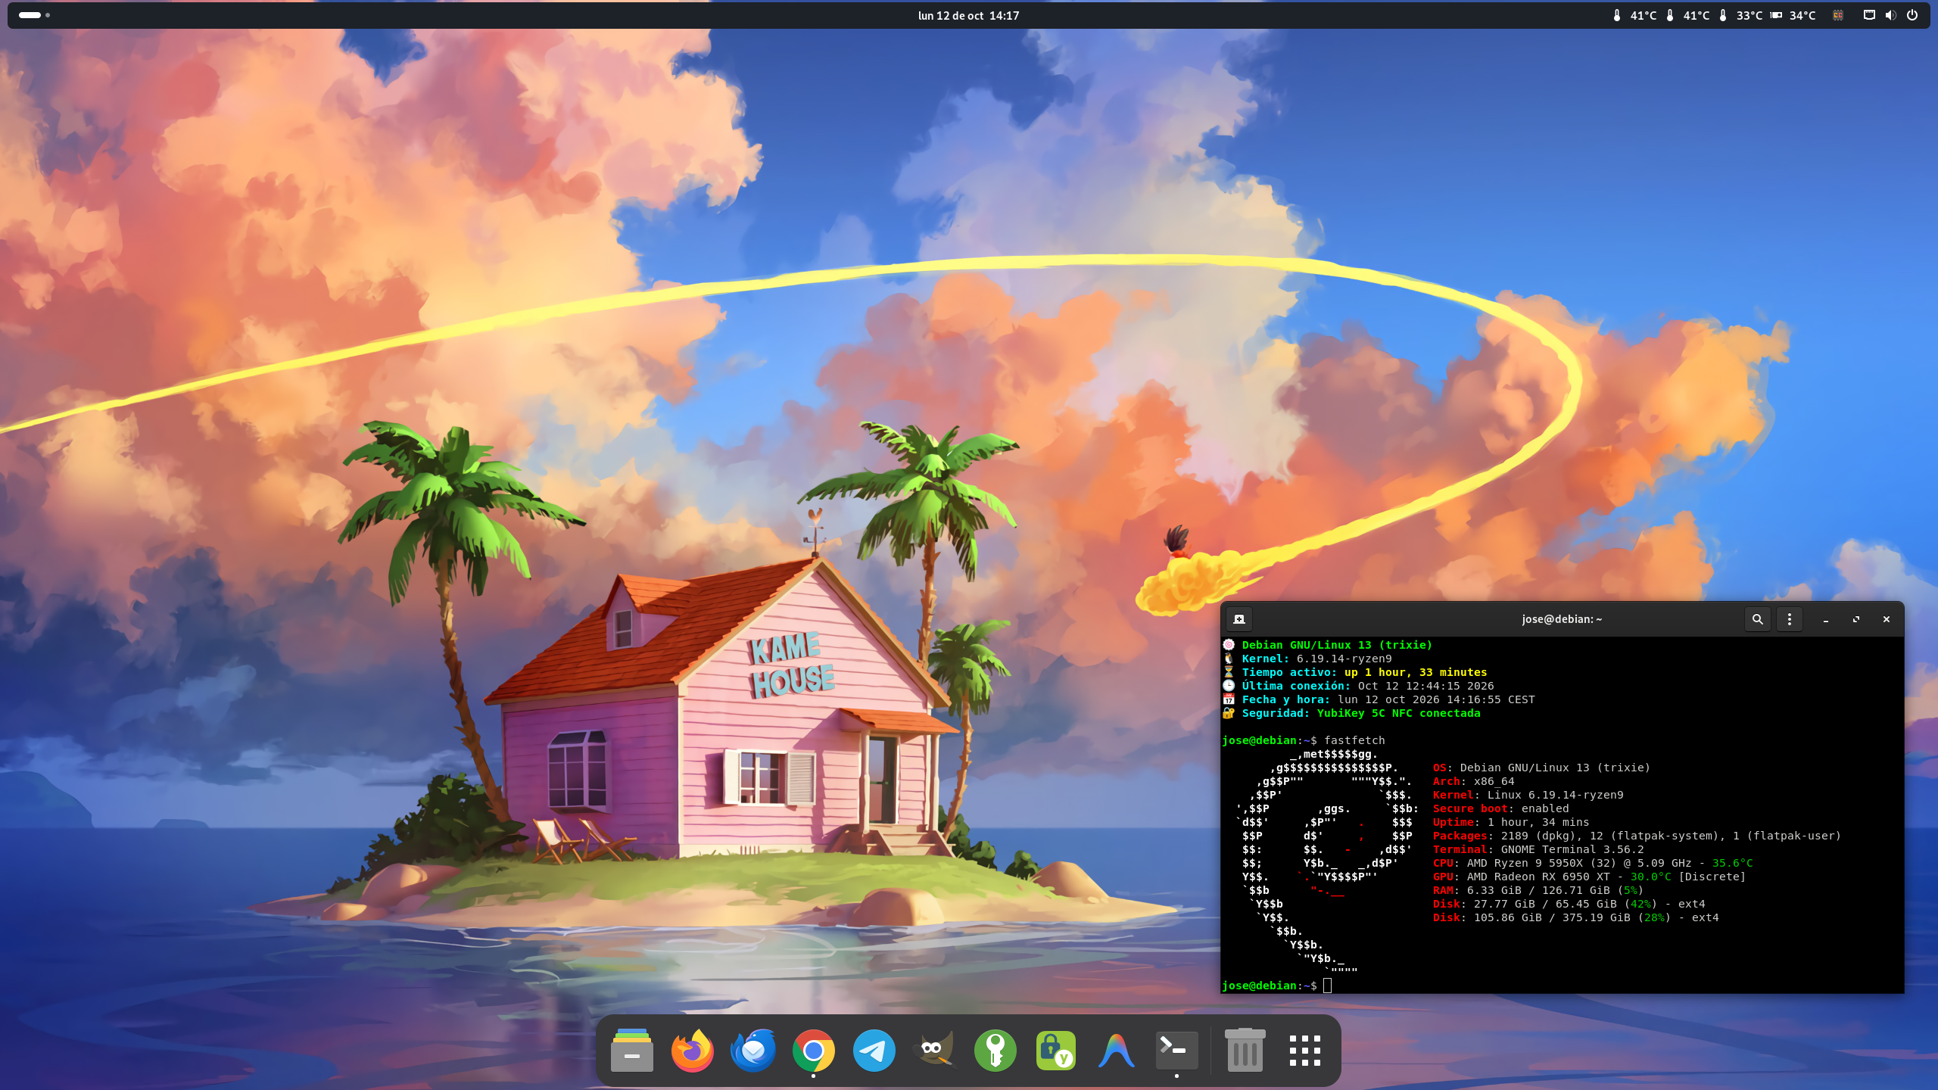This screenshot has height=1090, width=1938.
Task: Open the Files manager from the dock
Action: pyautogui.click(x=631, y=1050)
